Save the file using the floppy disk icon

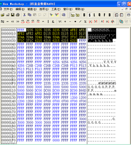pyautogui.click(x=12, y=15)
